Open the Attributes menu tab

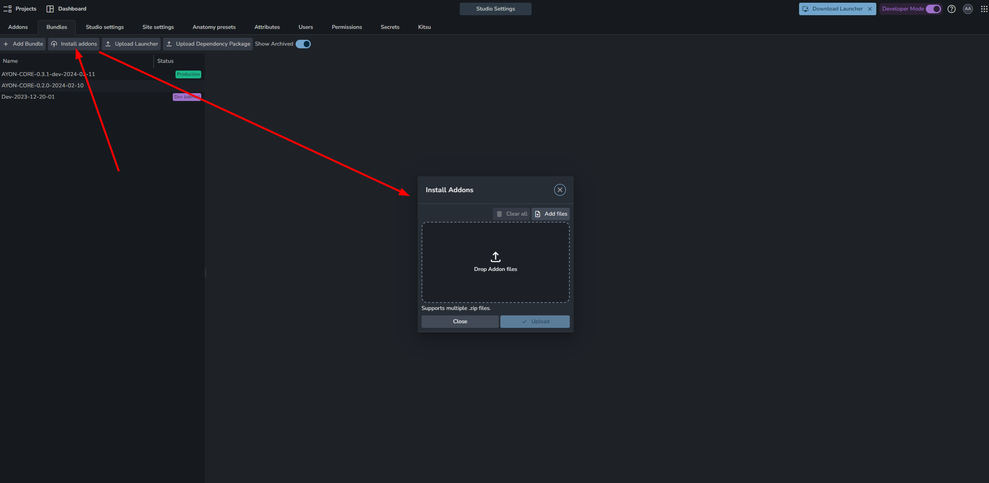[x=267, y=27]
